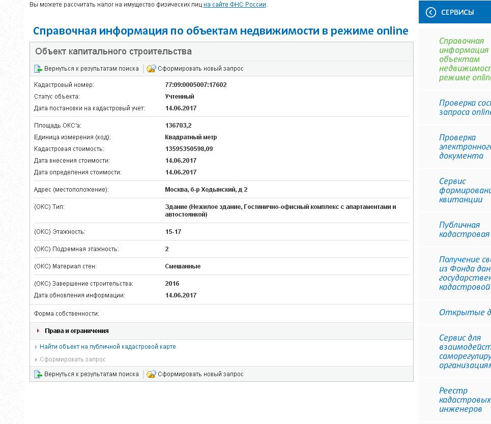The image size is (491, 424).
Task: Click the arrow before 'Найти объект на публичной кадастровой карте'
Action: click(36, 347)
